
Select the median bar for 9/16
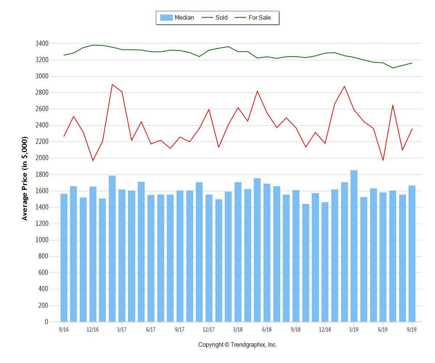[x=64, y=258]
